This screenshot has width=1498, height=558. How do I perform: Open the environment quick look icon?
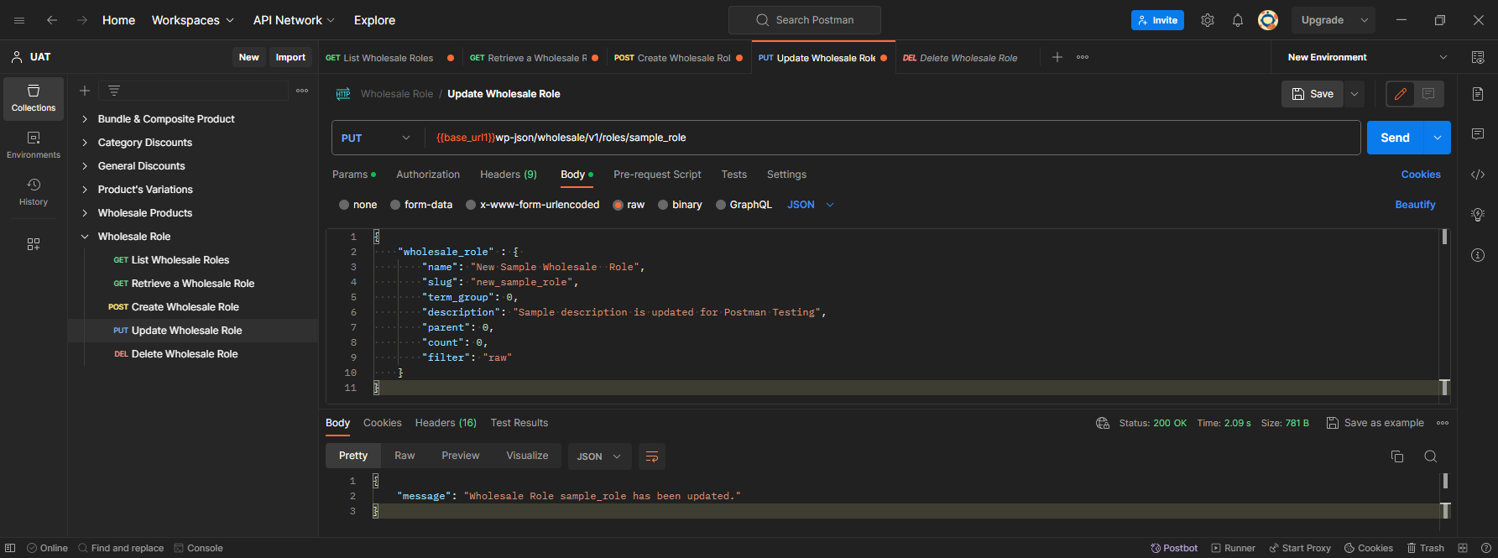tap(1478, 57)
